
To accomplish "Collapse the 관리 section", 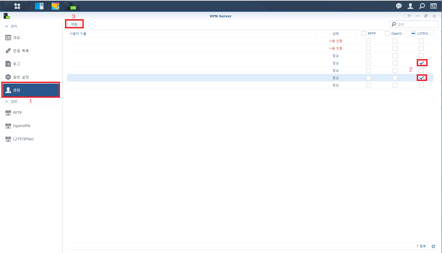I will point(7,26).
